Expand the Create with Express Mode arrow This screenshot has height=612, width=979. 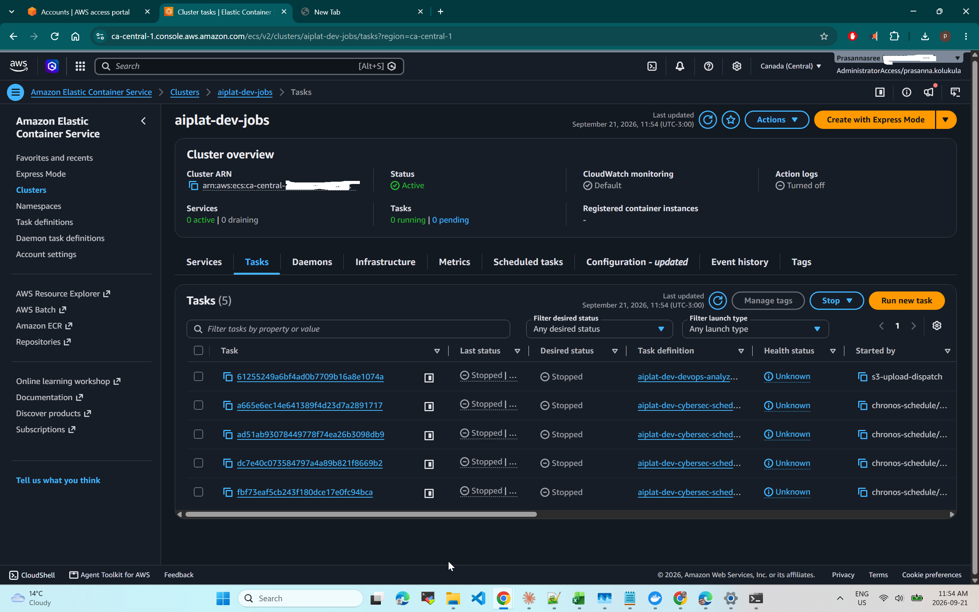[946, 120]
